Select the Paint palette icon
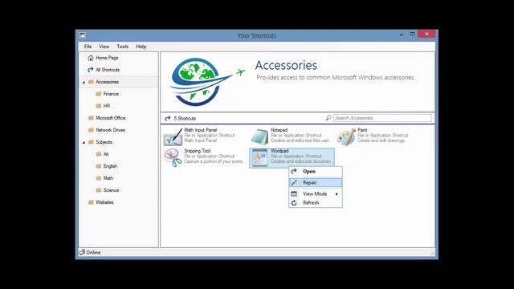514x289 pixels. click(346, 137)
